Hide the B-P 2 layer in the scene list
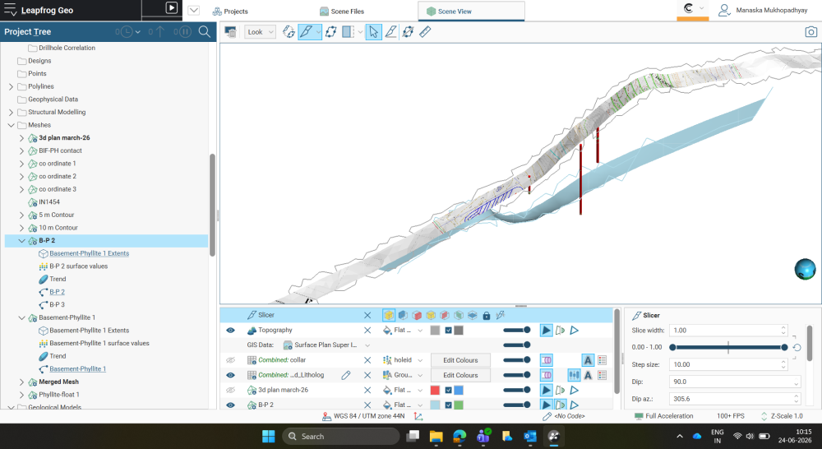 point(230,405)
